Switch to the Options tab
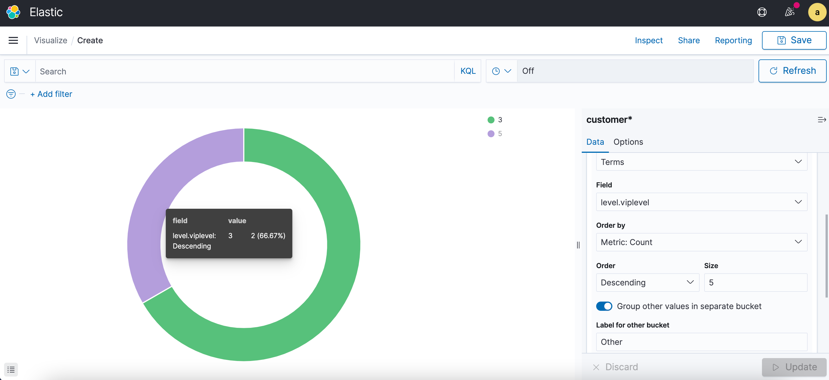Image resolution: width=829 pixels, height=380 pixels. point(628,142)
